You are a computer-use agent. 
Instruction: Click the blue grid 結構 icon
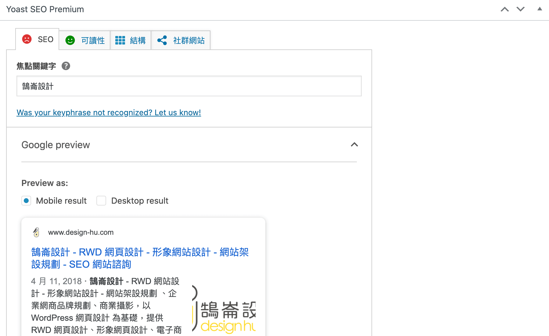120,40
